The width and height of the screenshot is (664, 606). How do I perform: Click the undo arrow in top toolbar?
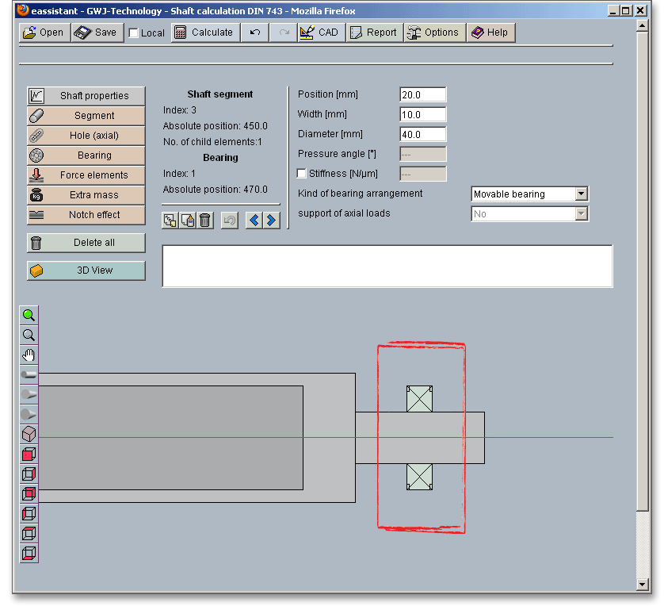pyautogui.click(x=254, y=33)
